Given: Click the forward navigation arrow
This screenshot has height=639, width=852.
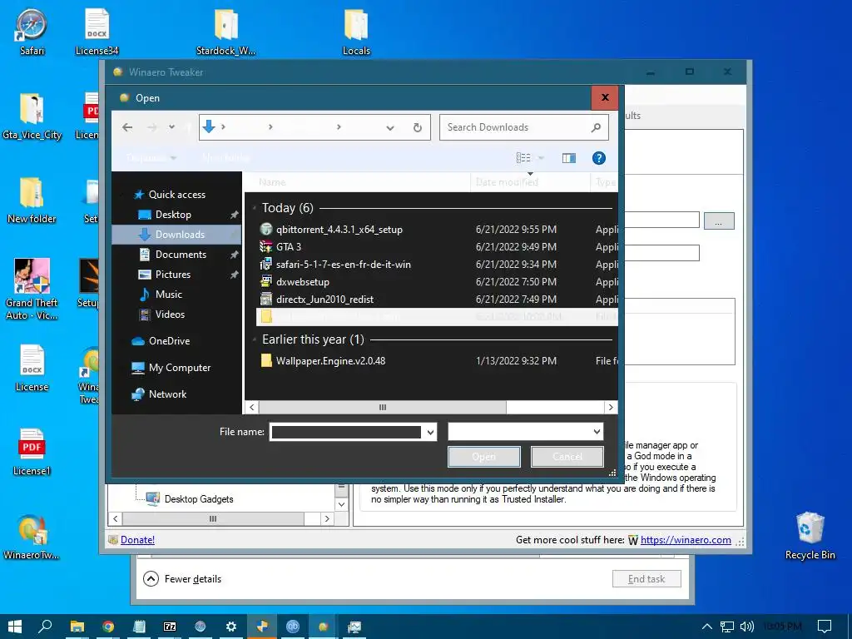Looking at the screenshot, I should point(152,127).
